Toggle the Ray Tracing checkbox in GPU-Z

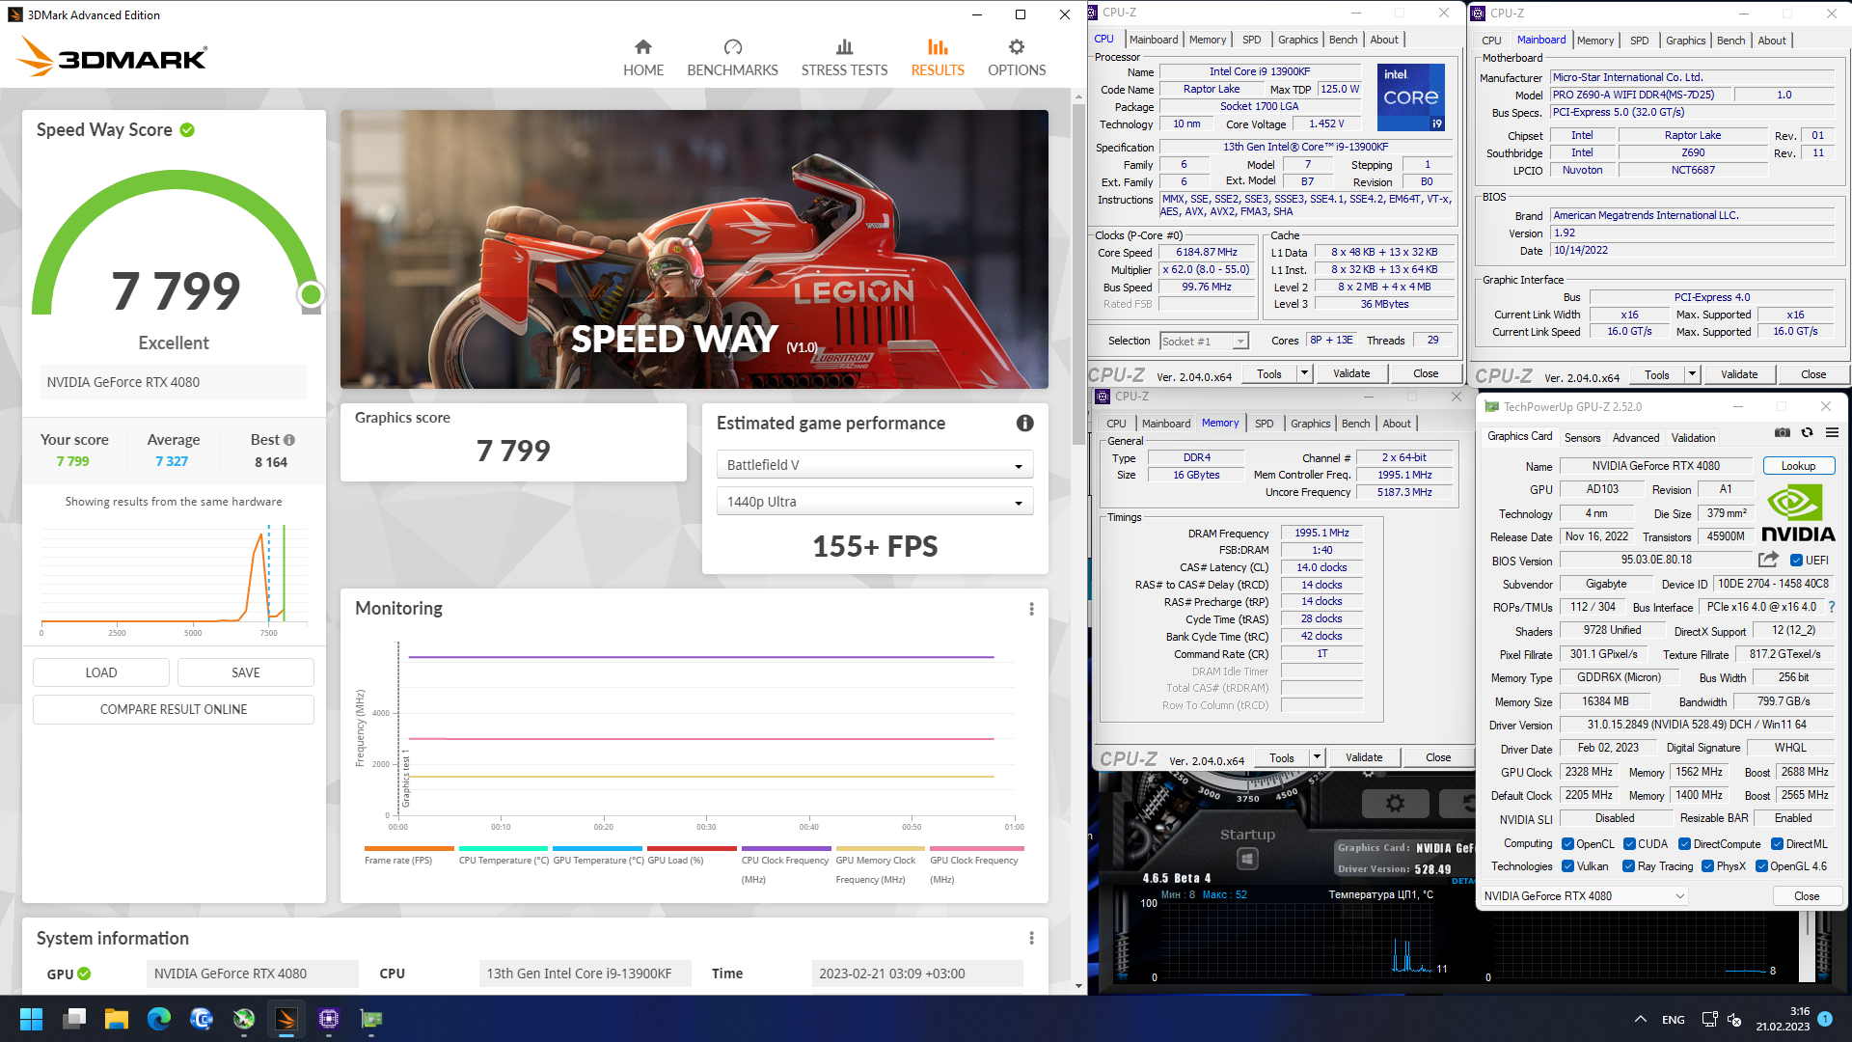click(1628, 866)
